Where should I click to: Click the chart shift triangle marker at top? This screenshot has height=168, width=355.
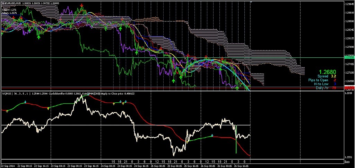pos(250,2)
